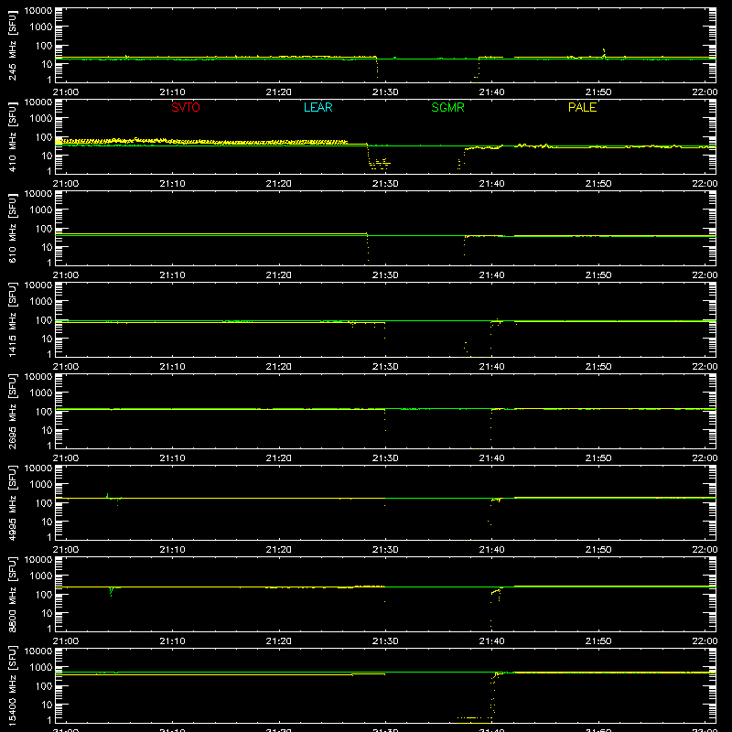Click the red SVTO station label
The height and width of the screenshot is (732, 732).
click(x=186, y=107)
